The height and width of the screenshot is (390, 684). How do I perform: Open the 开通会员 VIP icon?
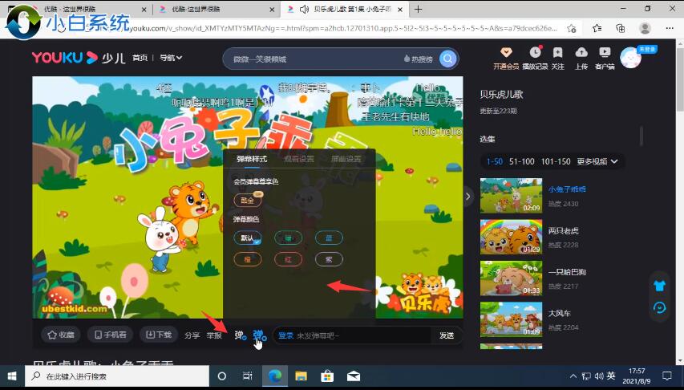[x=506, y=59]
